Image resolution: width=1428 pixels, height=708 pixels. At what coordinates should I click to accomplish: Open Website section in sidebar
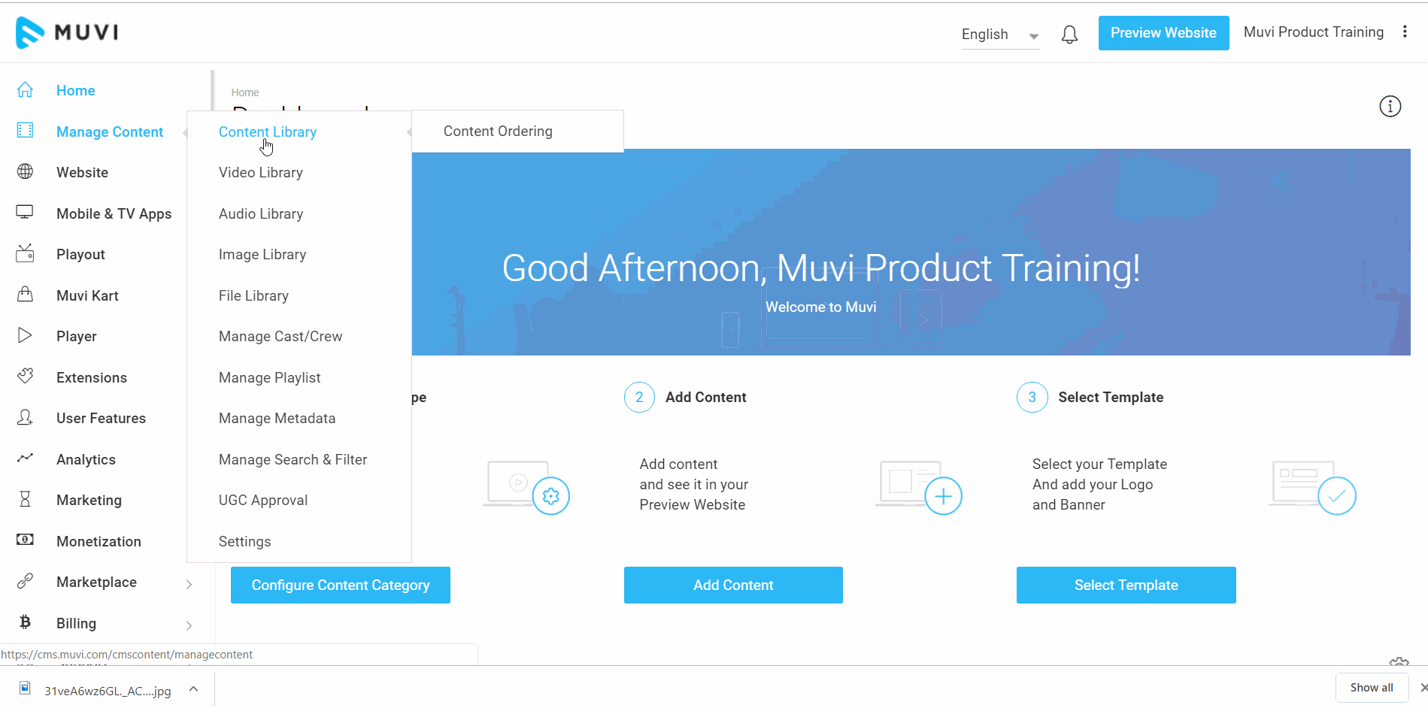[x=83, y=172]
